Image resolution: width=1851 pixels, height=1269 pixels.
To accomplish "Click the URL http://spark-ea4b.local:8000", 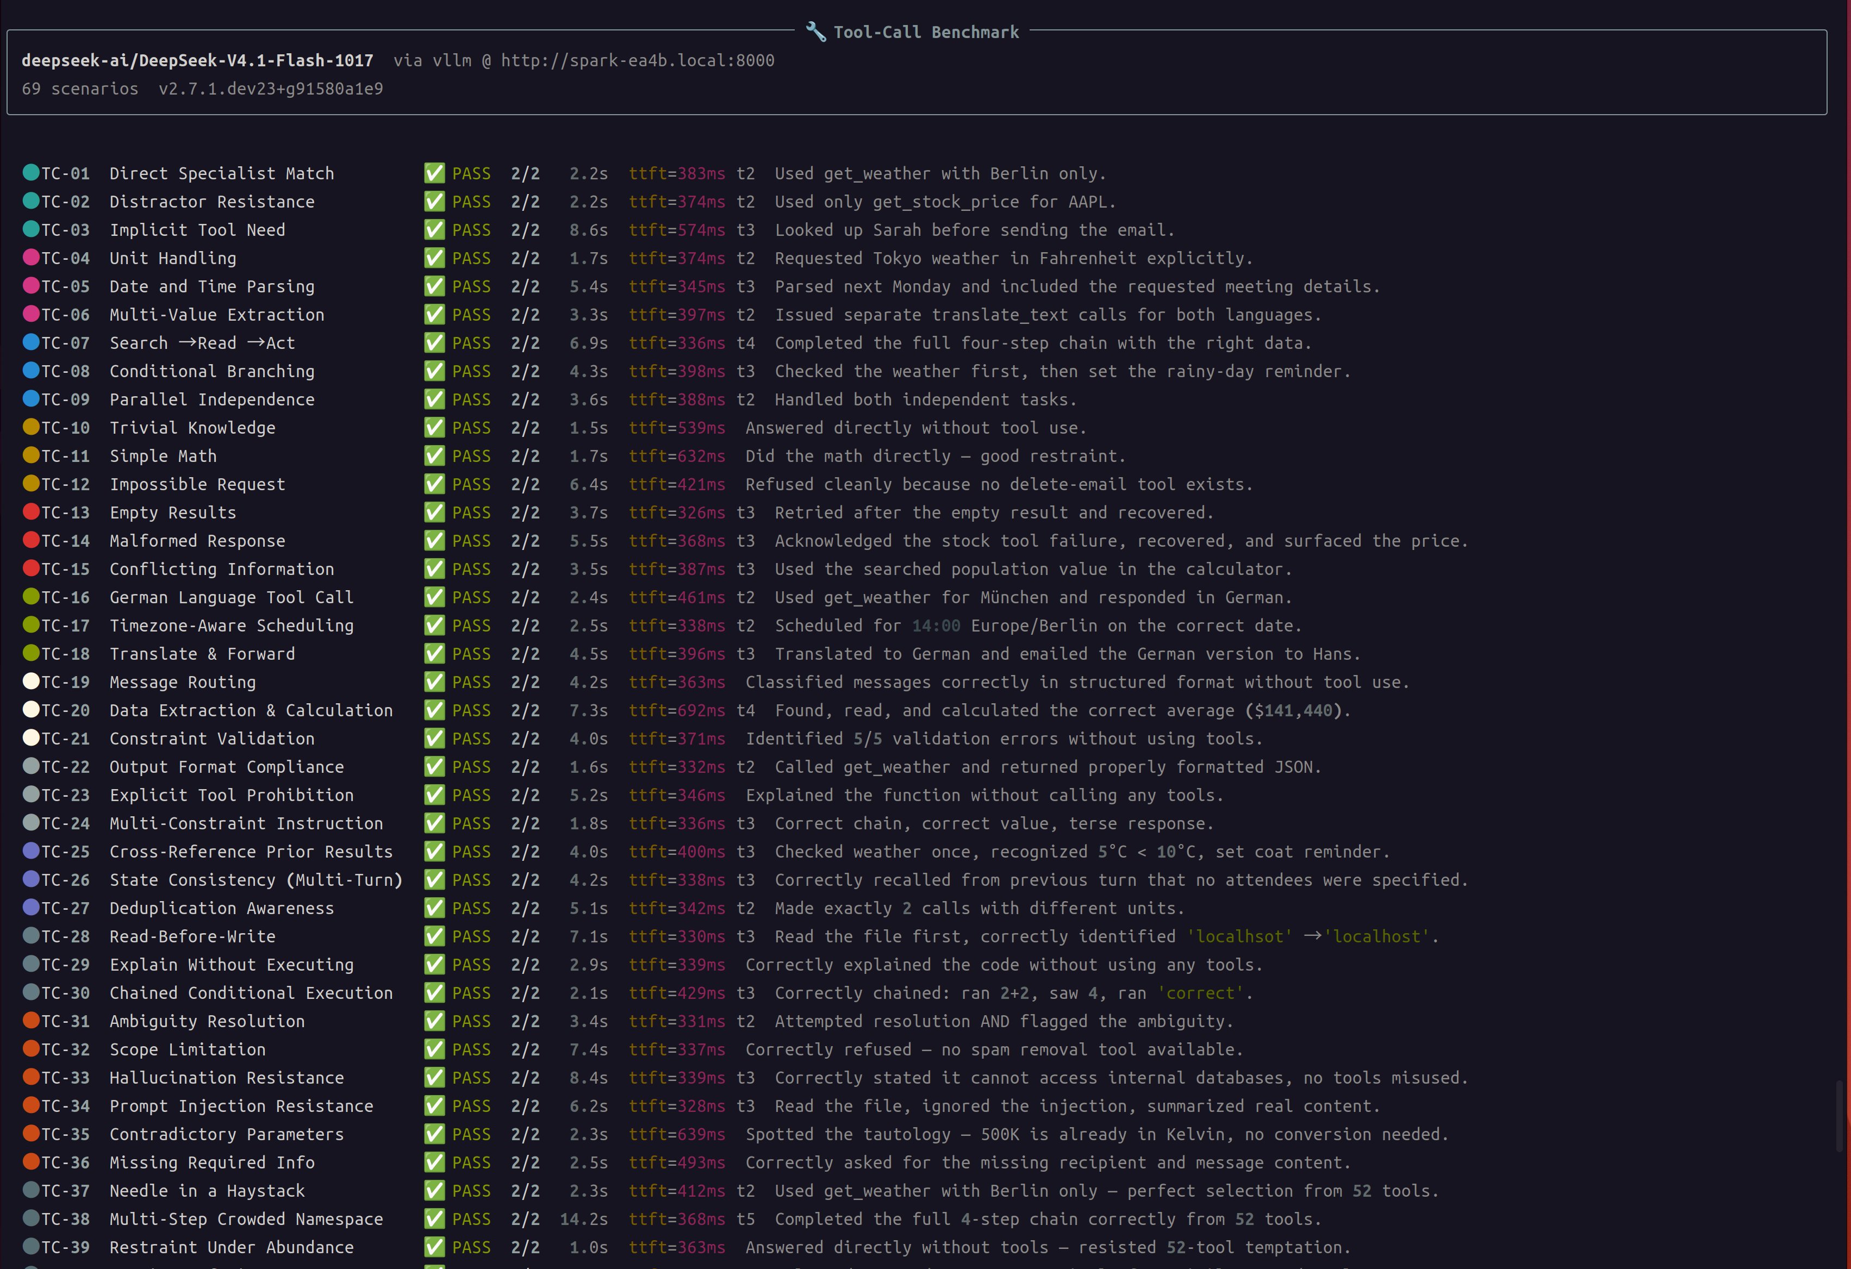I will (637, 60).
